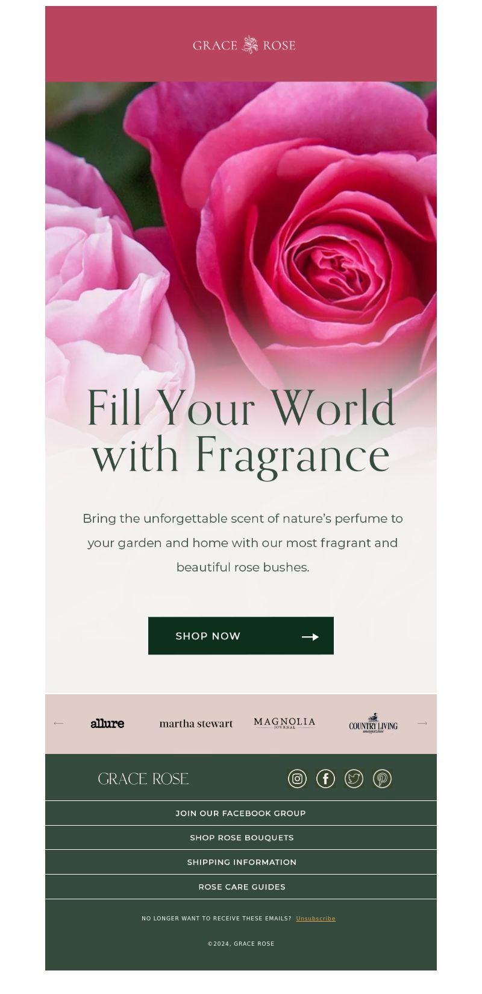This screenshot has height=994, width=482.
Task: Open Join Our Facebook Group link
Action: (241, 813)
